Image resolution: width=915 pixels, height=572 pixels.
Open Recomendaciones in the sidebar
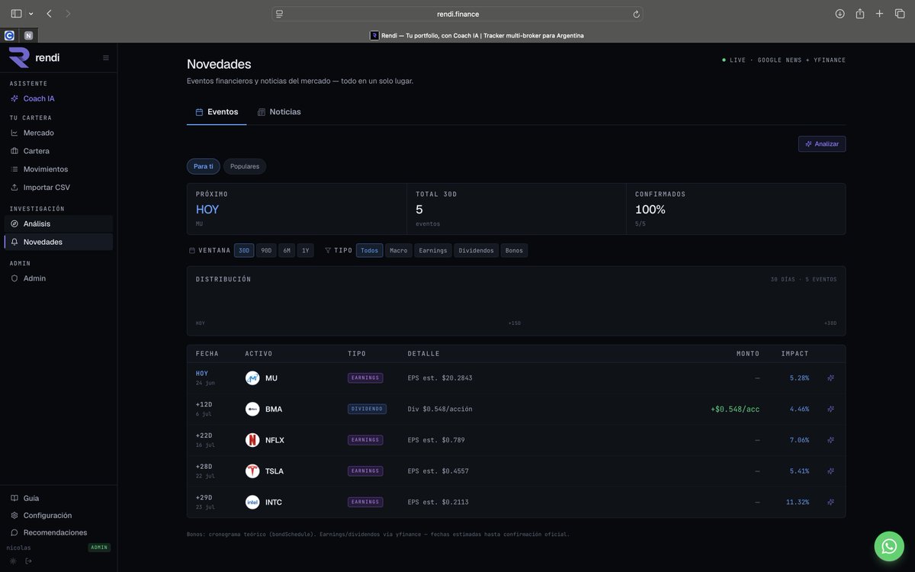coord(59,532)
